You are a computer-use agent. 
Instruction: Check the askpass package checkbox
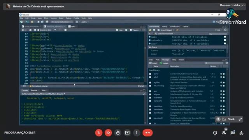(150, 94)
